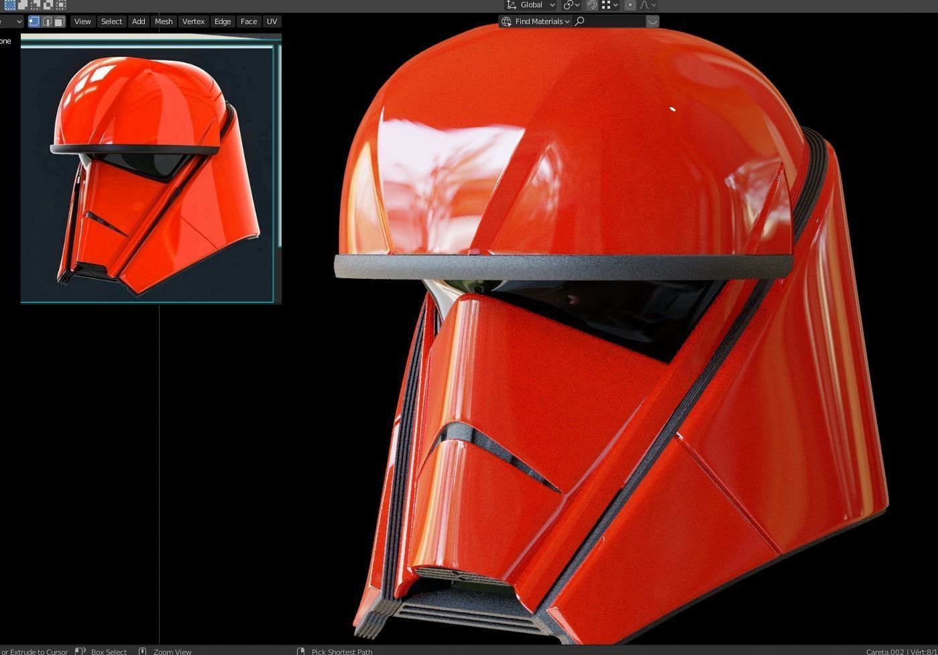The height and width of the screenshot is (655, 938).
Task: Open the Global transform orientation dropdown
Action: tap(531, 5)
